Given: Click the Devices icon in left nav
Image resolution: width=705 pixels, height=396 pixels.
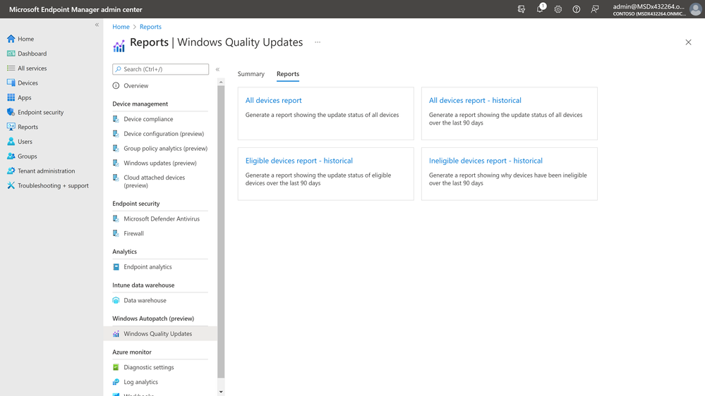Looking at the screenshot, I should (x=11, y=82).
